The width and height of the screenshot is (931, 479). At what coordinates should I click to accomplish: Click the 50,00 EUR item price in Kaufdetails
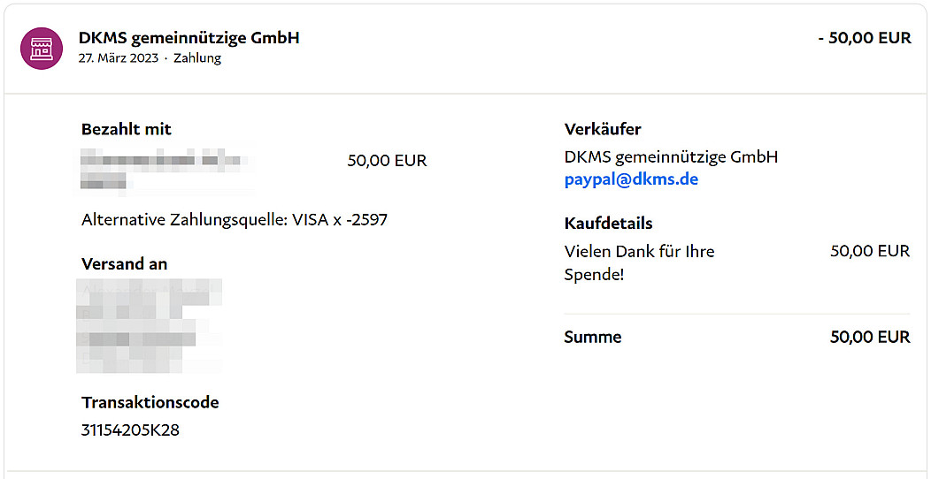(x=869, y=251)
